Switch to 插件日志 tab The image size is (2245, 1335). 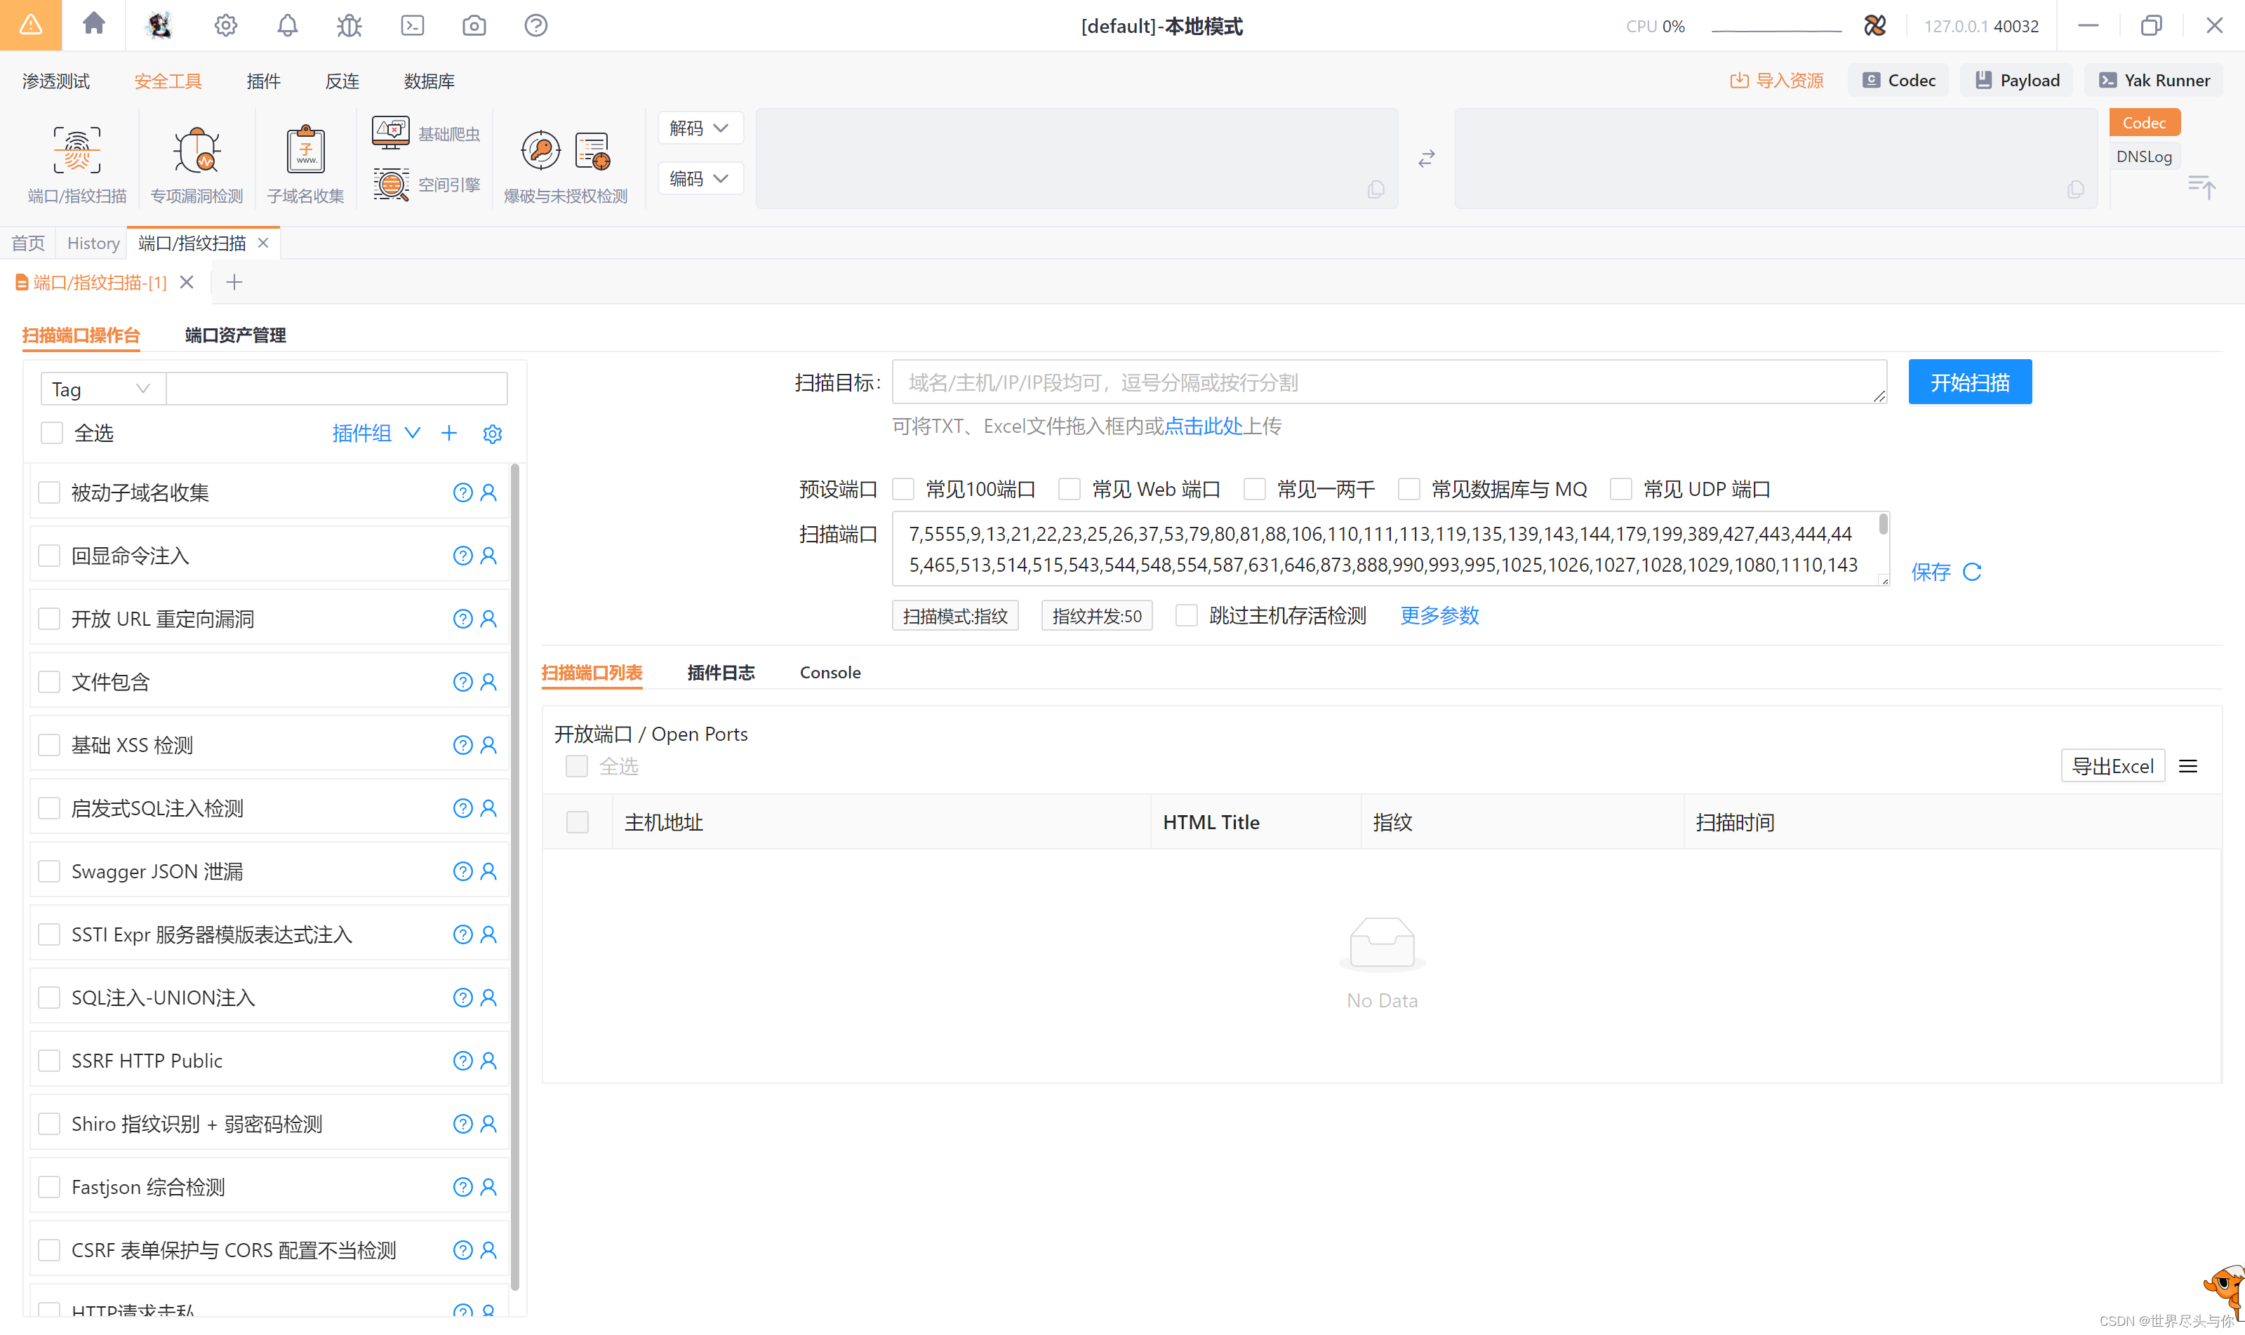click(x=721, y=672)
